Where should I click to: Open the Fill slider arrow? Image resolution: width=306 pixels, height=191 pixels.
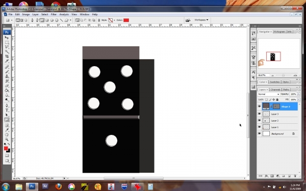tap(298, 100)
